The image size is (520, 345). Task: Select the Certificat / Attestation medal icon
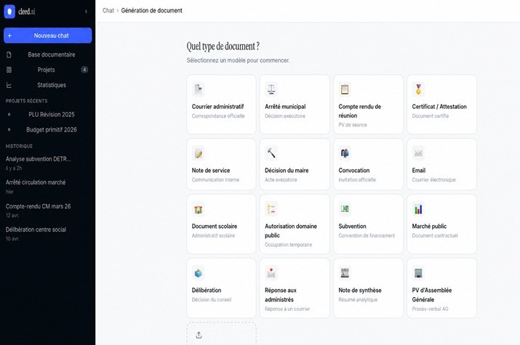tap(418, 89)
